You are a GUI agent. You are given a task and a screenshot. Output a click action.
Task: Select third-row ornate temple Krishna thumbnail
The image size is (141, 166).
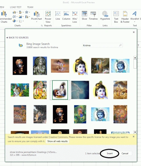tap(120, 114)
